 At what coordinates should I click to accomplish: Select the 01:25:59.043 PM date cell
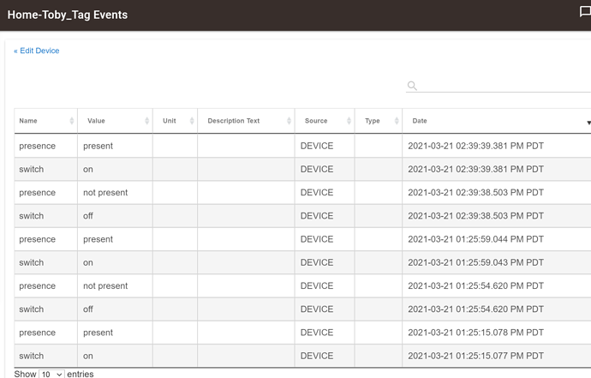[475, 262]
